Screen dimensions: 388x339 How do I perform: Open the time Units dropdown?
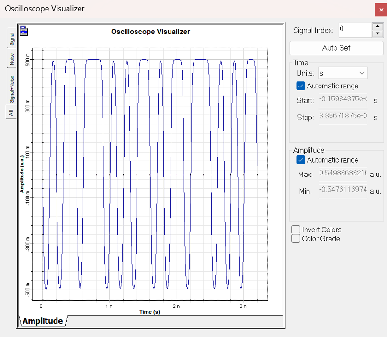click(342, 73)
